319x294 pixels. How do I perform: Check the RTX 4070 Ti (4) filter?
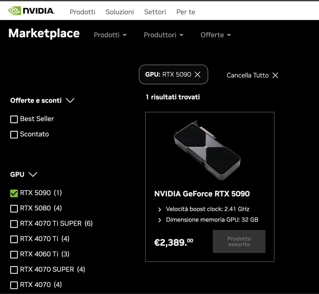click(x=14, y=239)
